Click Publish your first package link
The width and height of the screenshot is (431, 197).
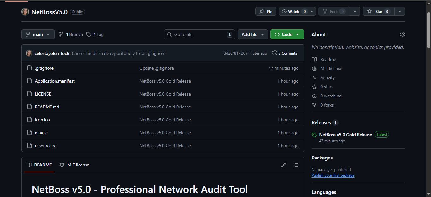pos(333,175)
